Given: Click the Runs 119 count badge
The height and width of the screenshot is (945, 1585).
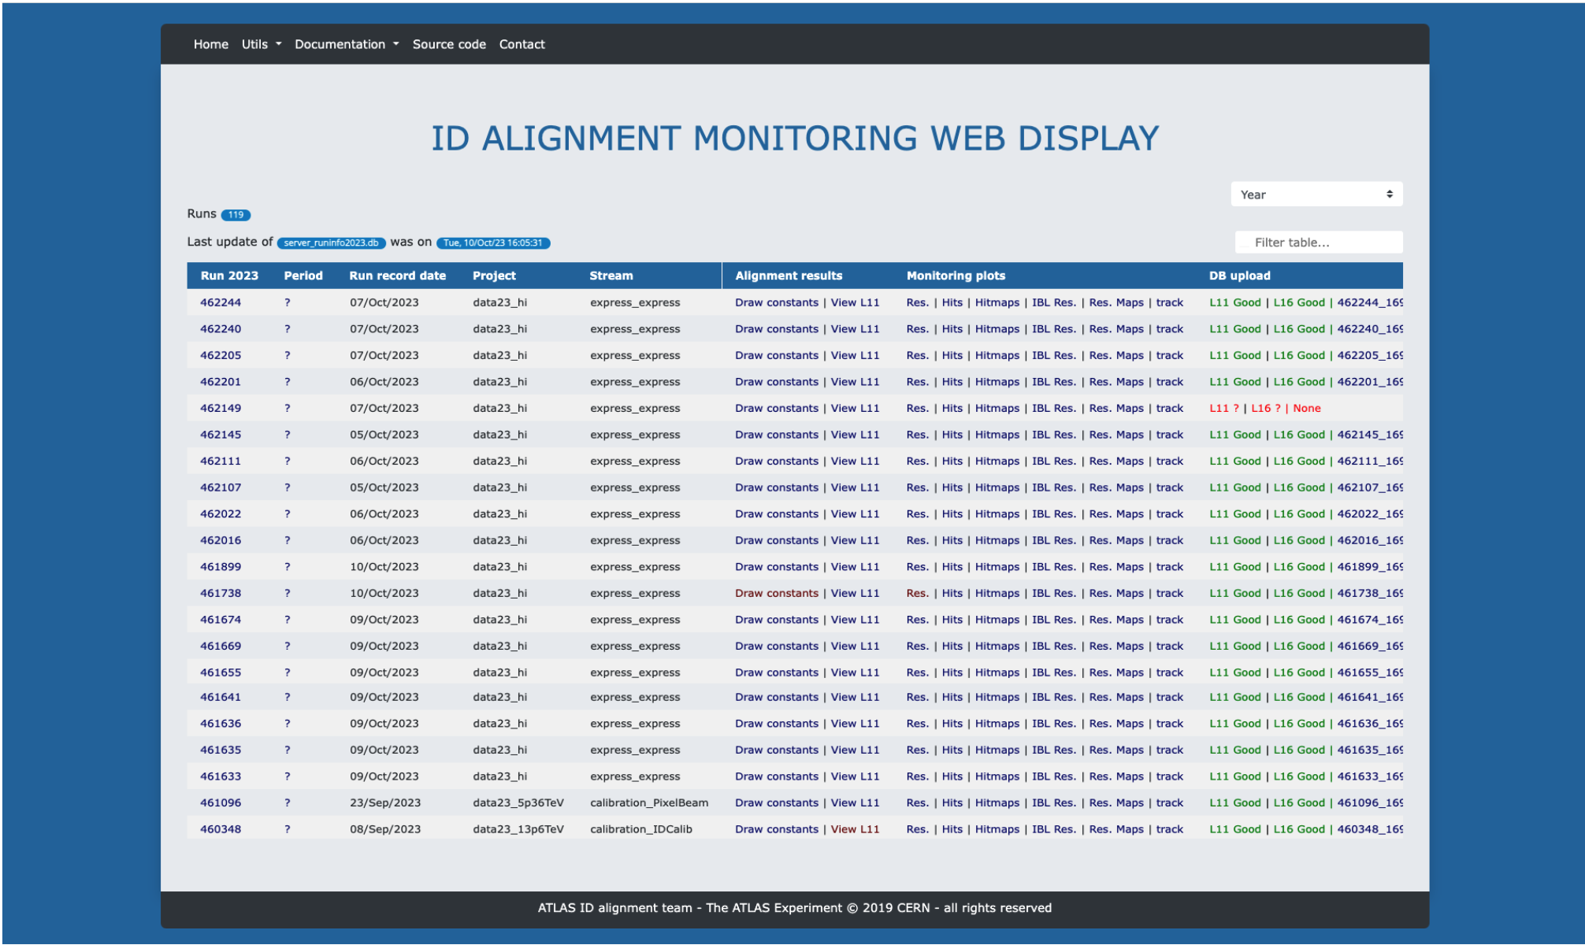Looking at the screenshot, I should pos(236,215).
